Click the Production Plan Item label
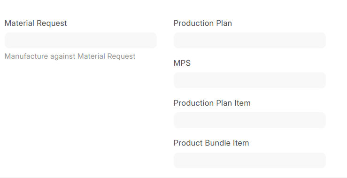The width and height of the screenshot is (347, 178). point(212,103)
